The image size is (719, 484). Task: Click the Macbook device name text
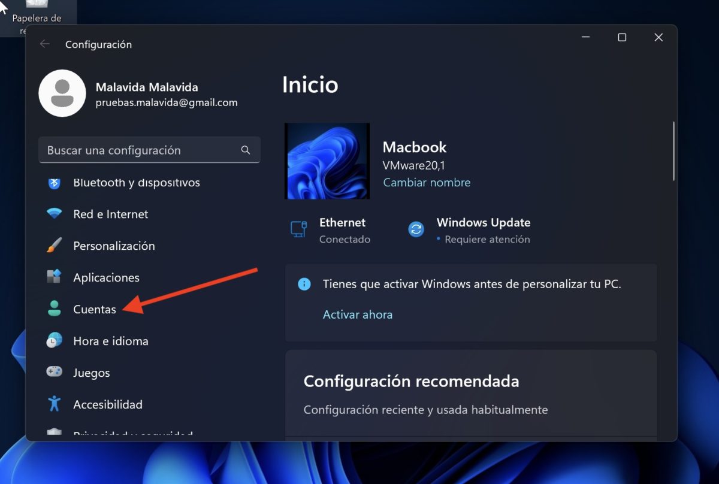(x=415, y=147)
